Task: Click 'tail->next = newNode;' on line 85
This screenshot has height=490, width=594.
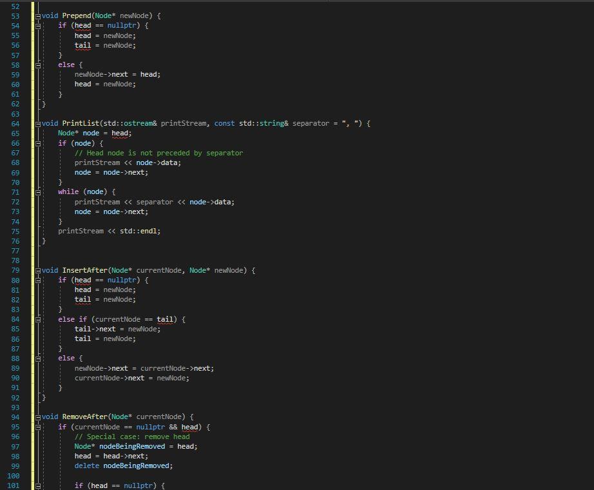Action: pyautogui.click(x=117, y=329)
